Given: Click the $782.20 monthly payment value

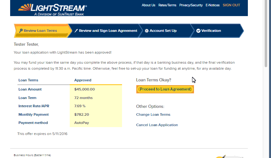Looking at the screenshot, I should pos(81,114).
